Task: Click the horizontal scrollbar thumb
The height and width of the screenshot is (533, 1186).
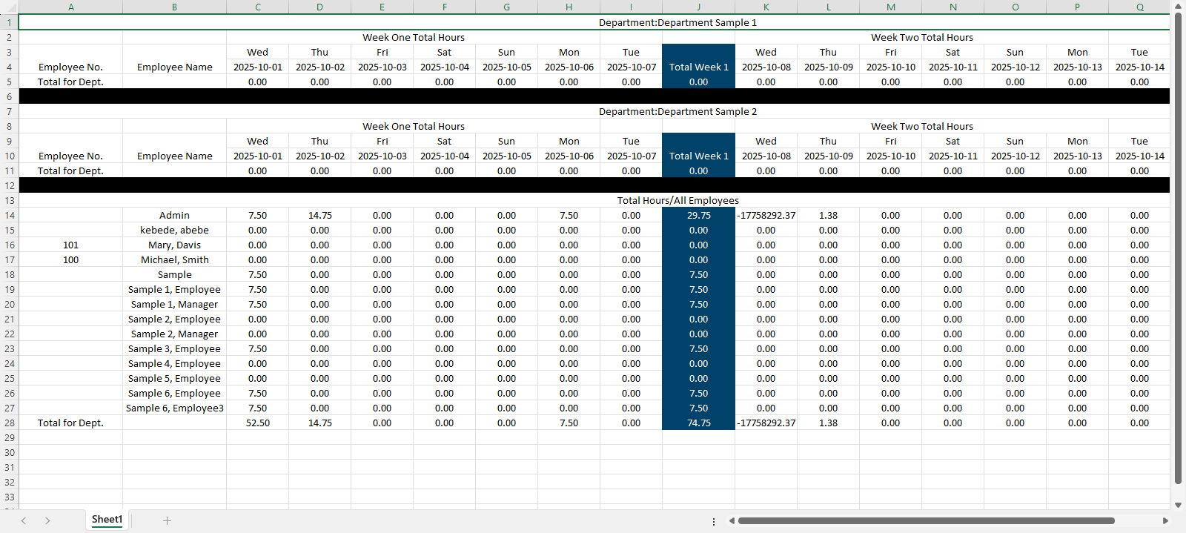Action: (927, 520)
